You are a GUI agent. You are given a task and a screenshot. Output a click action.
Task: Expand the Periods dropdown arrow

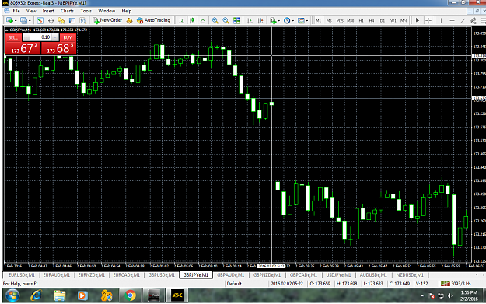click(293, 21)
